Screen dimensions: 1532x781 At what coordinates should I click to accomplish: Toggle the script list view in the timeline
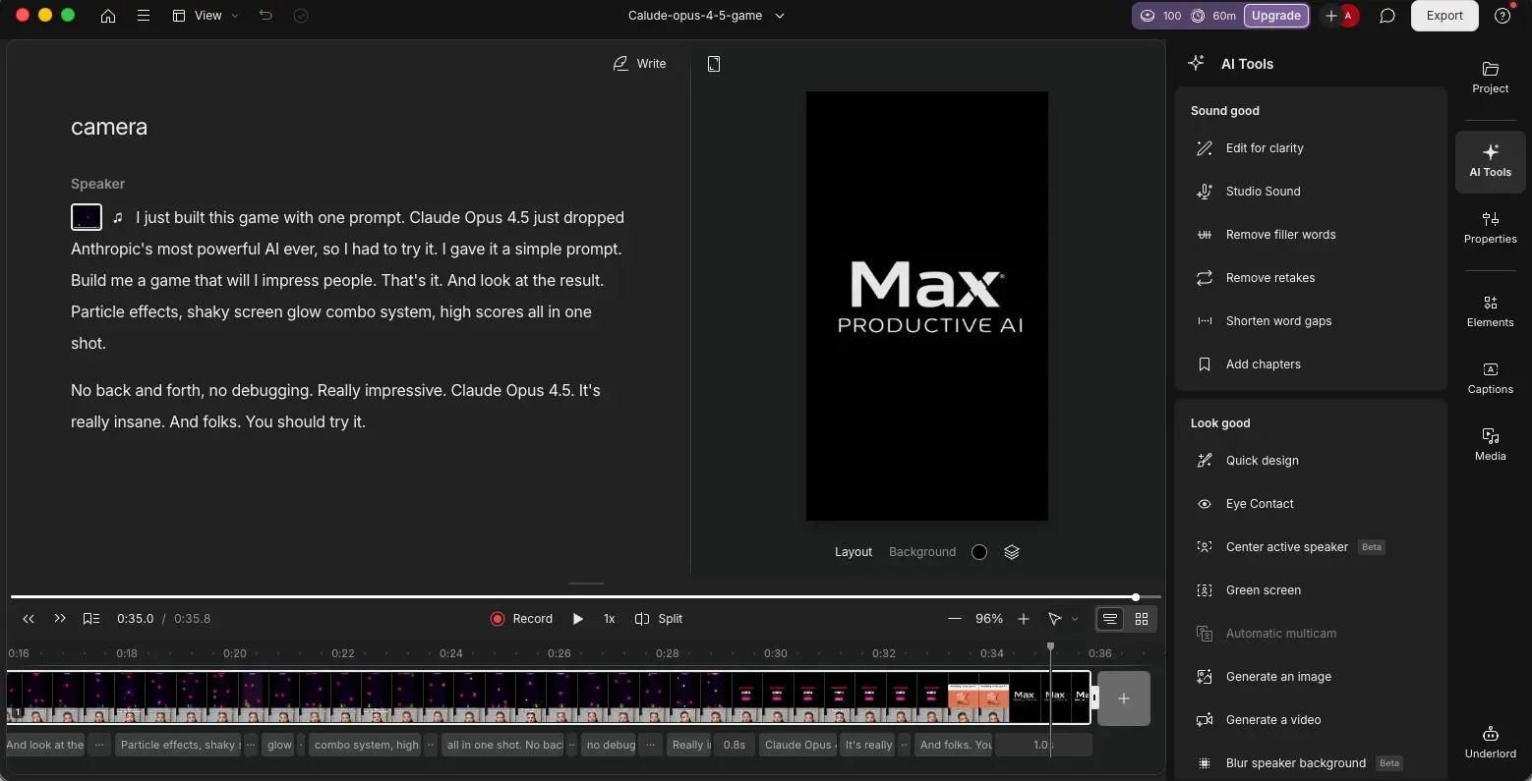click(x=1109, y=619)
